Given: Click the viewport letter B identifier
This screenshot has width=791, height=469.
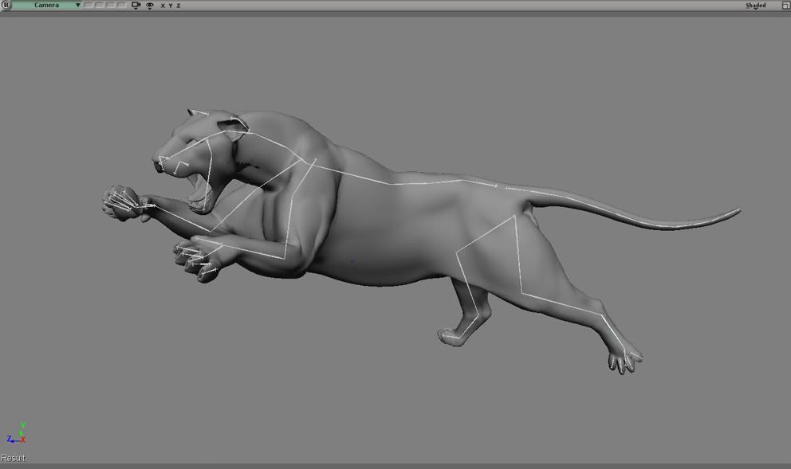Looking at the screenshot, I should pos(6,6).
